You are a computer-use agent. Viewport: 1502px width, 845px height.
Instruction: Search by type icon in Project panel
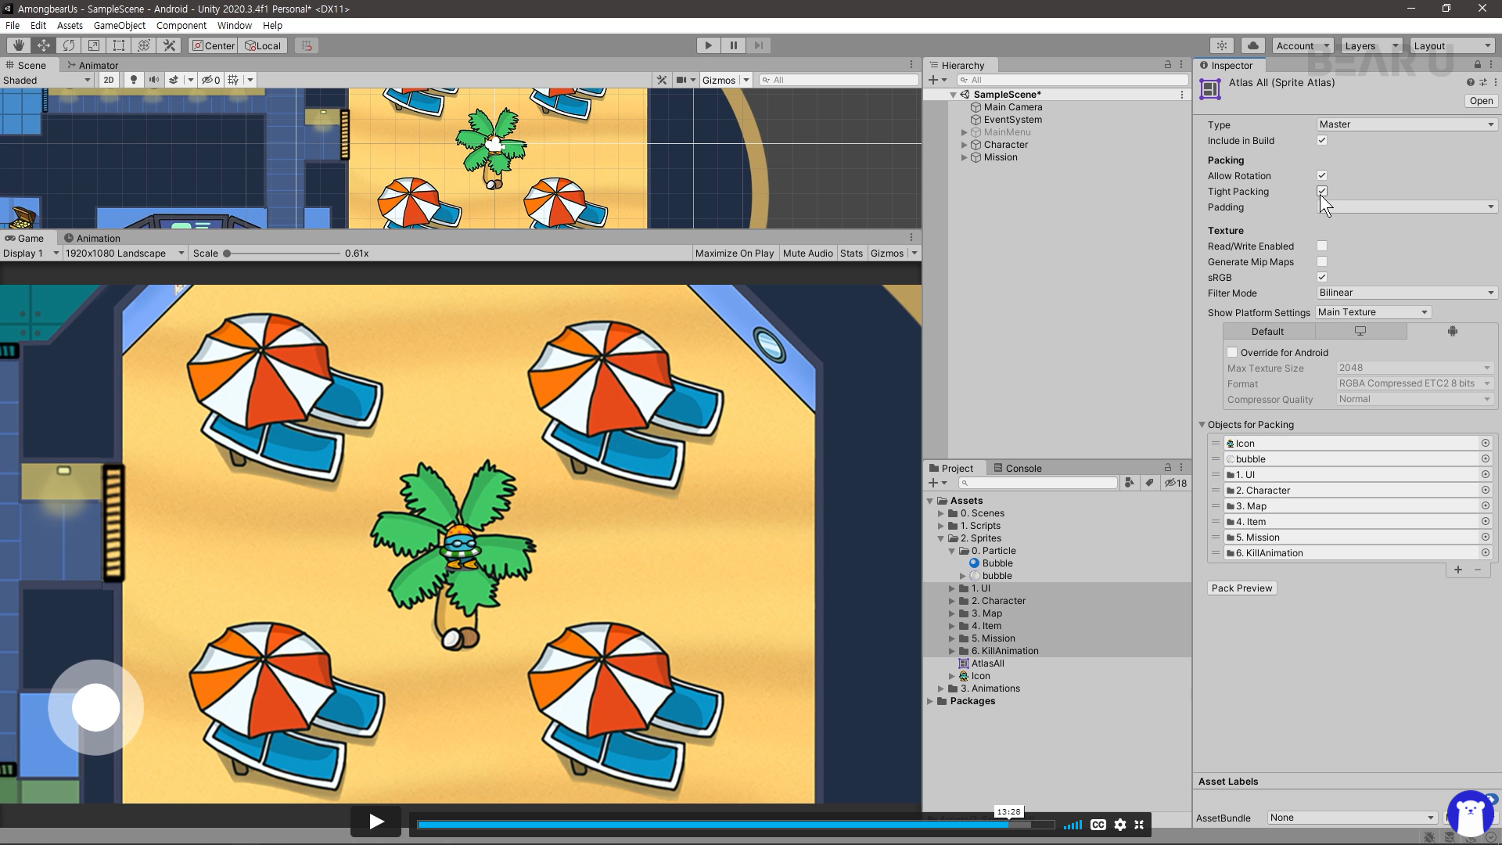click(1129, 483)
